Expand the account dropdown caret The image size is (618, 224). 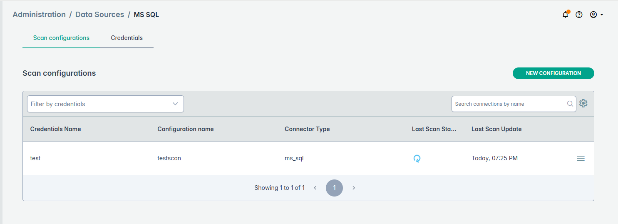pyautogui.click(x=602, y=15)
